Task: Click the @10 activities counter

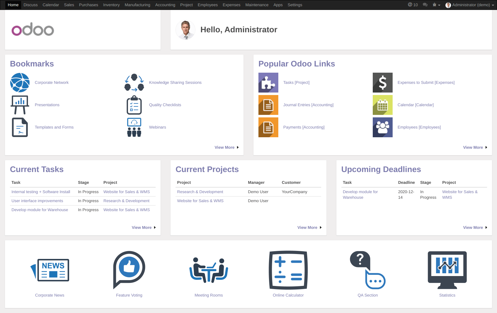Action: click(x=413, y=5)
